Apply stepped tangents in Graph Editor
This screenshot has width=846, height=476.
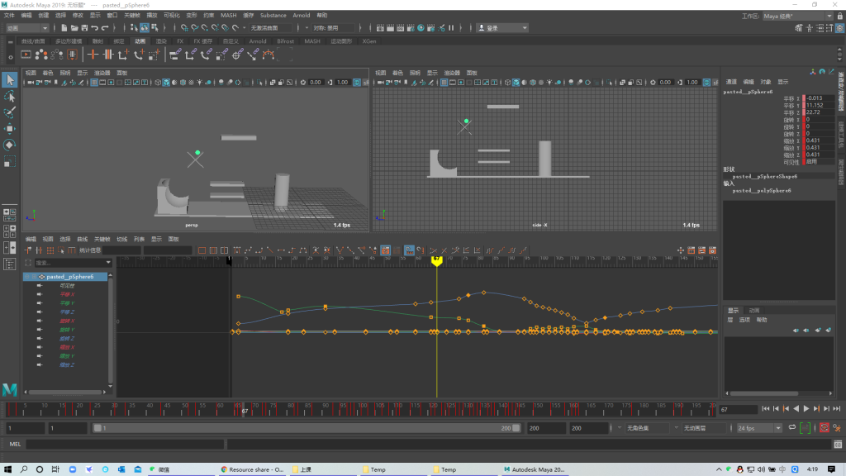tap(292, 250)
